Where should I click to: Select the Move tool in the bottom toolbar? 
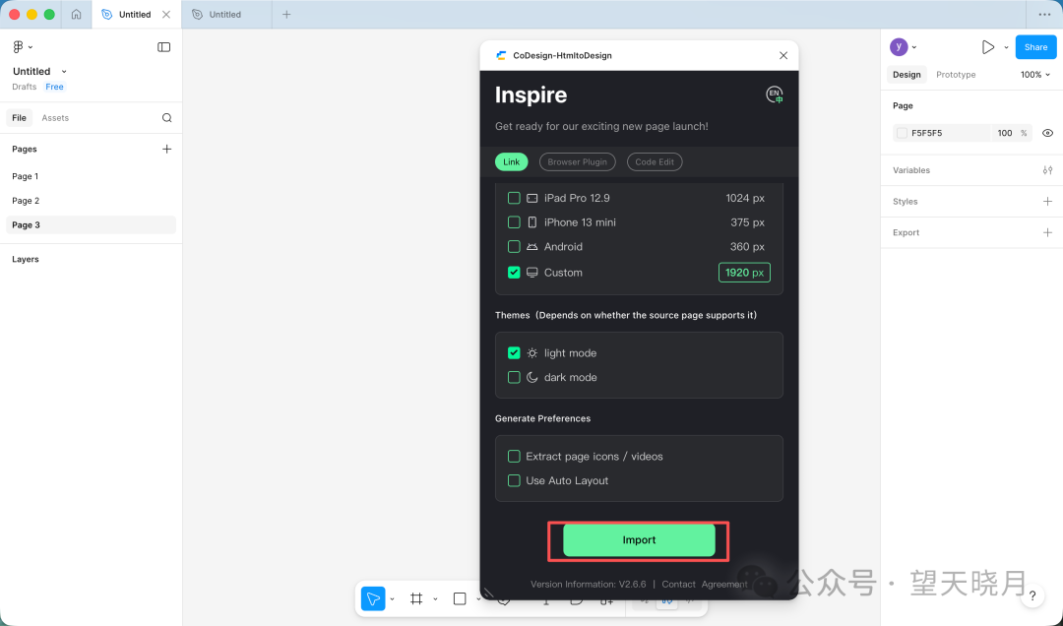pyautogui.click(x=373, y=598)
